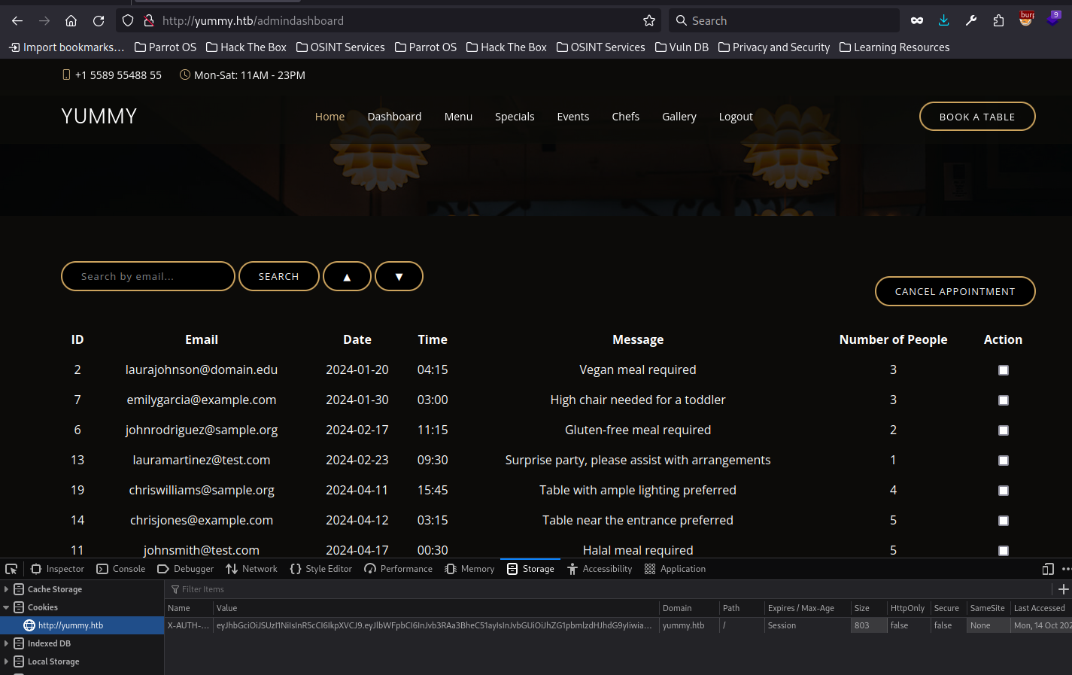This screenshot has height=675, width=1072.
Task: Add new cookie with plus icon
Action: 1063,589
